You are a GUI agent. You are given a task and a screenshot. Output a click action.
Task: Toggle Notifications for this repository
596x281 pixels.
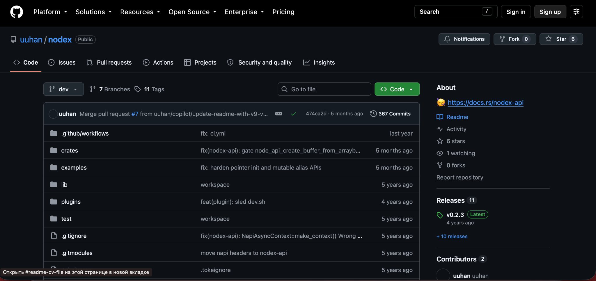point(464,39)
